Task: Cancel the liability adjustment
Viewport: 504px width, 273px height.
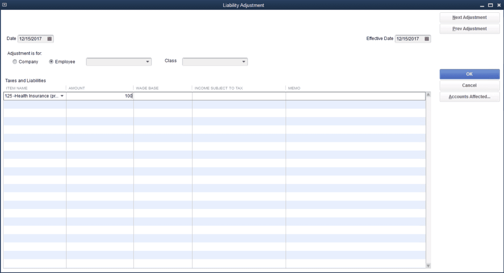Action: pyautogui.click(x=469, y=85)
